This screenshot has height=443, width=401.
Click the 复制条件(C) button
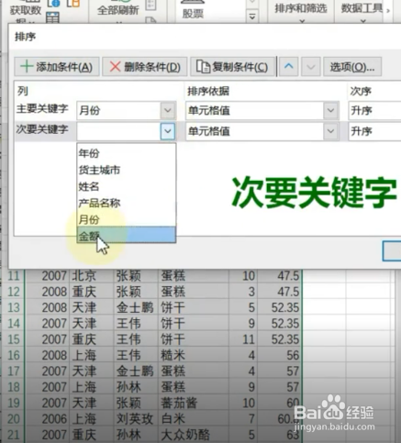232,67
